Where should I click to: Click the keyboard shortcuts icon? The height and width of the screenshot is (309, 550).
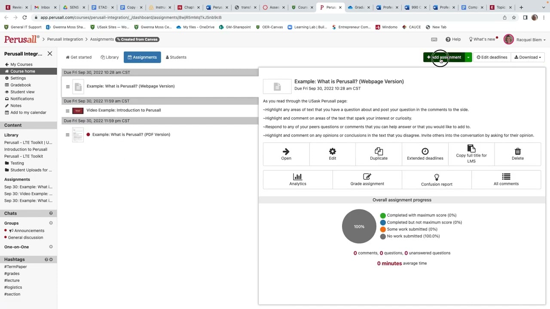(x=434, y=39)
